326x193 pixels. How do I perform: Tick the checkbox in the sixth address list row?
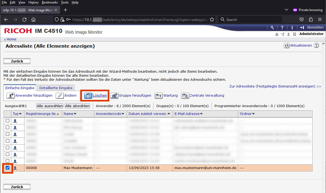(x=8, y=154)
